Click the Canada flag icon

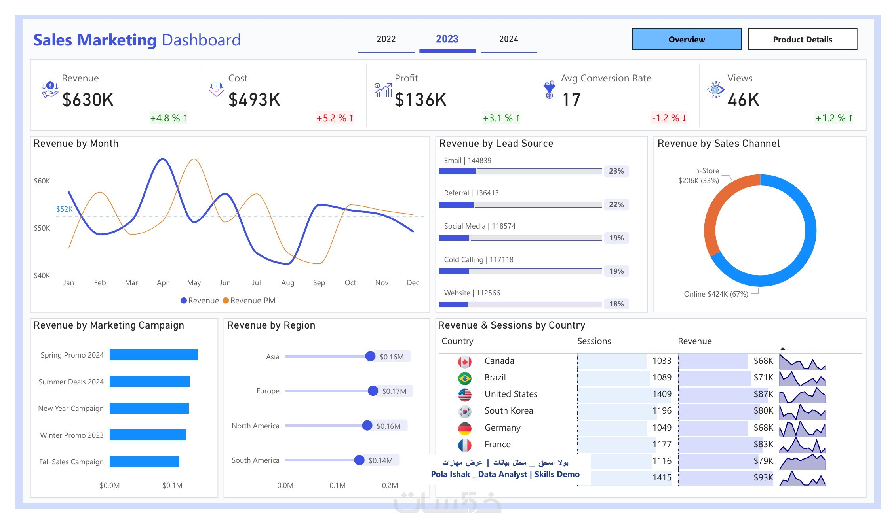[x=465, y=361]
